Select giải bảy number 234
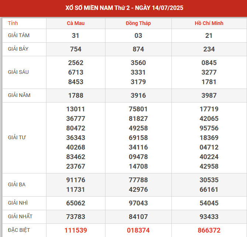 [209, 49]
